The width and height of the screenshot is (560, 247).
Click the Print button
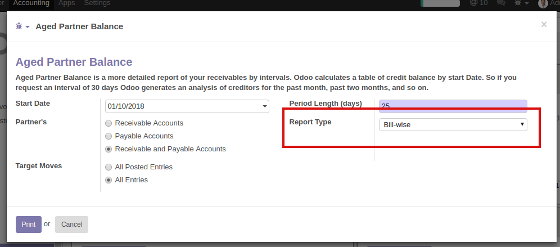pos(28,224)
